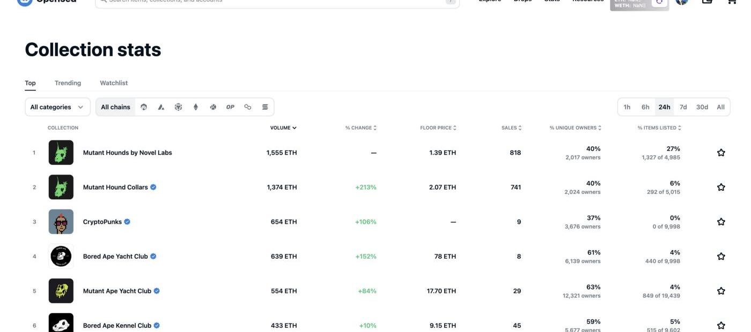
Task: Select the Solana chain filter icon
Action: point(265,107)
